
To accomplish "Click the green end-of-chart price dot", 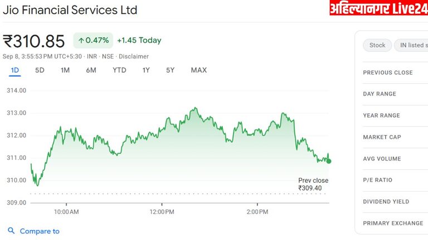I will pyautogui.click(x=329, y=161).
